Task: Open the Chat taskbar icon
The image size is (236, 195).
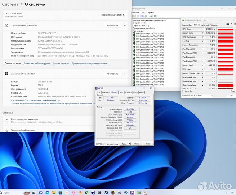Action: pyautogui.click(x=41, y=192)
